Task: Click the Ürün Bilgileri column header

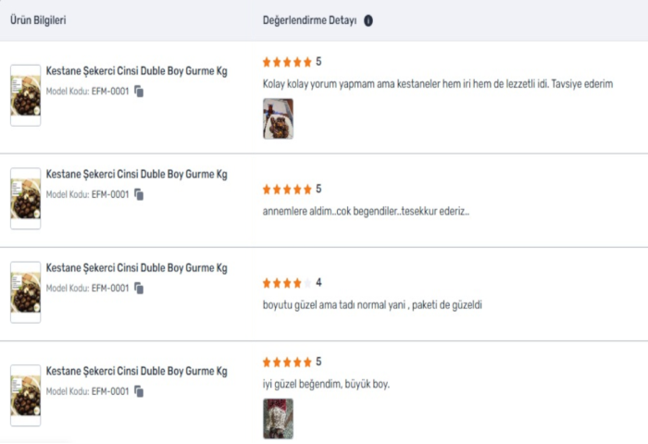Action: click(38, 20)
